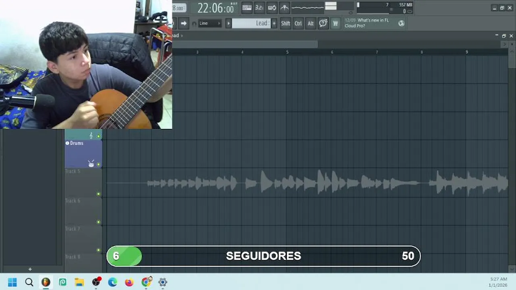516x290 pixels.
Task: Click the metronome-shaped toolbar icon
Action: (x=284, y=8)
